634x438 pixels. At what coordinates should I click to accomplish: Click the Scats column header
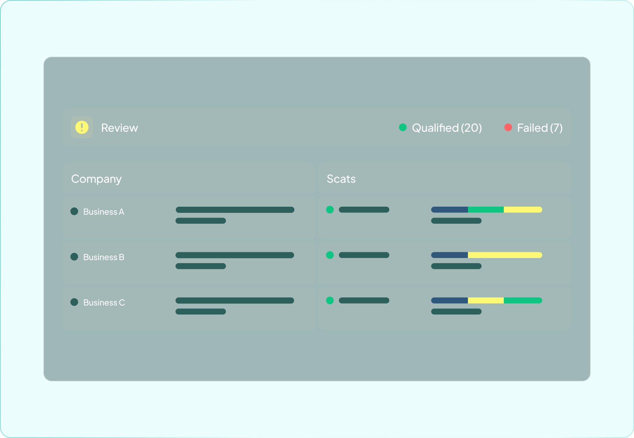point(445,179)
